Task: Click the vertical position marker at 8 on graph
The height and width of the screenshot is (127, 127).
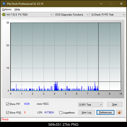Action: click(99, 57)
